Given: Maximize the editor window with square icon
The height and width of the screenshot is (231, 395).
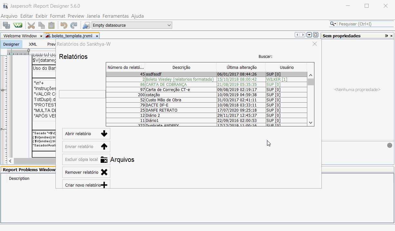Looking at the screenshot, I should 316,35.
